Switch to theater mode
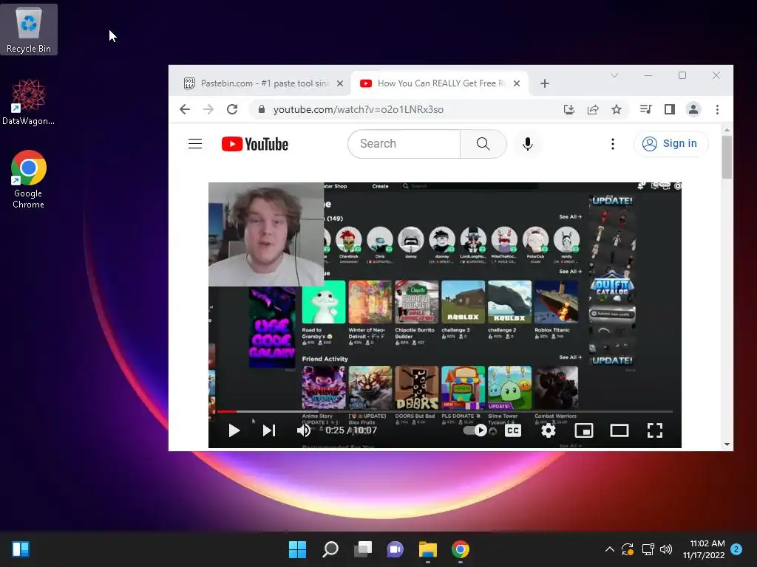Viewport: 757px width, 567px height. 619,430
